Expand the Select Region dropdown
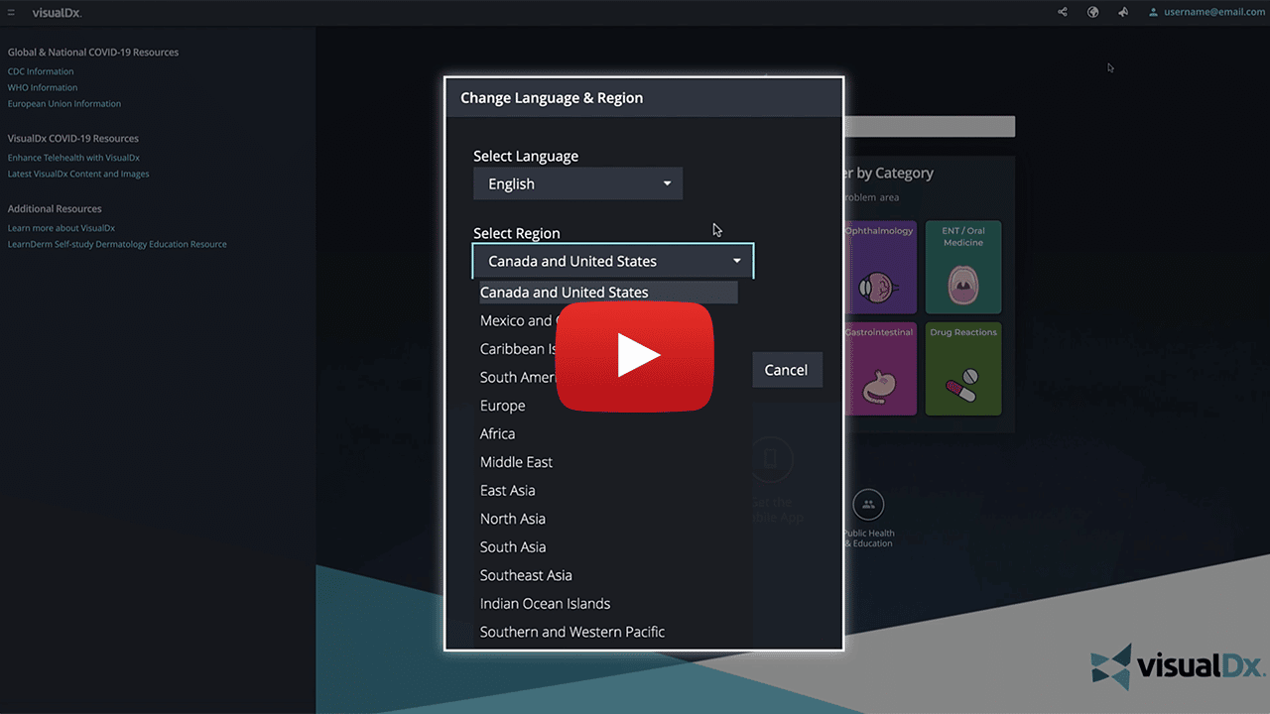Screen dimensions: 1270x714 click(612, 261)
